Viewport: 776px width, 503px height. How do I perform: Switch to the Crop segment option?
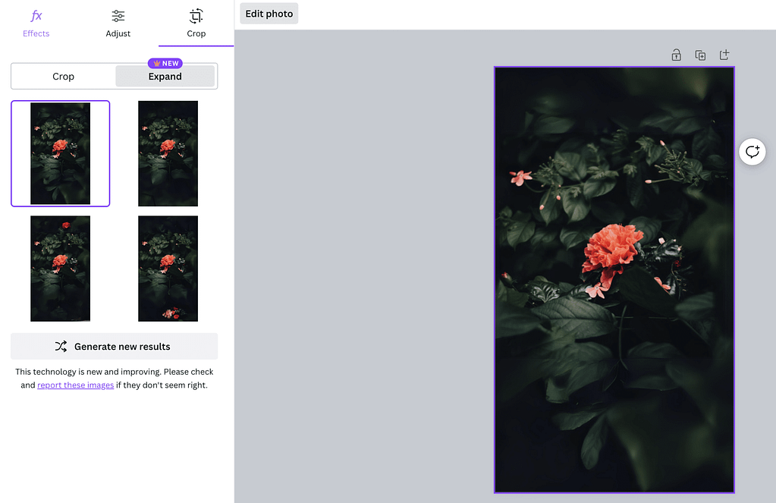[64, 77]
